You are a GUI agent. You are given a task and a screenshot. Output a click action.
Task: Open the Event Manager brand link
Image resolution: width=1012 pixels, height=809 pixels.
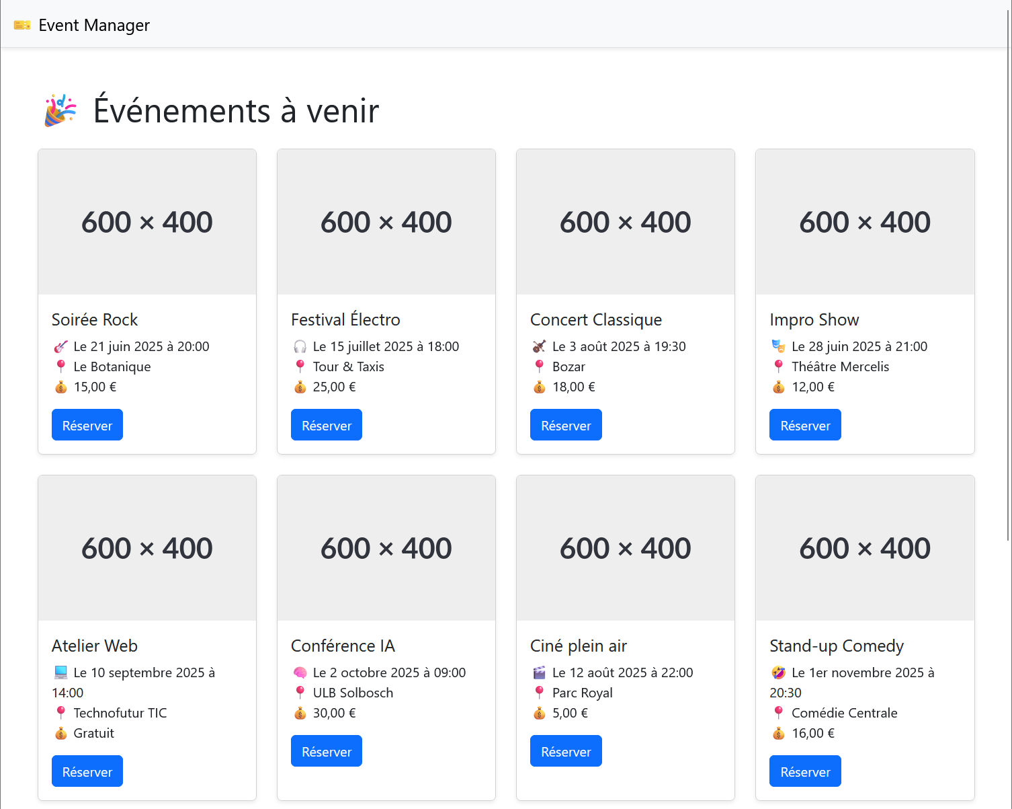pos(93,25)
